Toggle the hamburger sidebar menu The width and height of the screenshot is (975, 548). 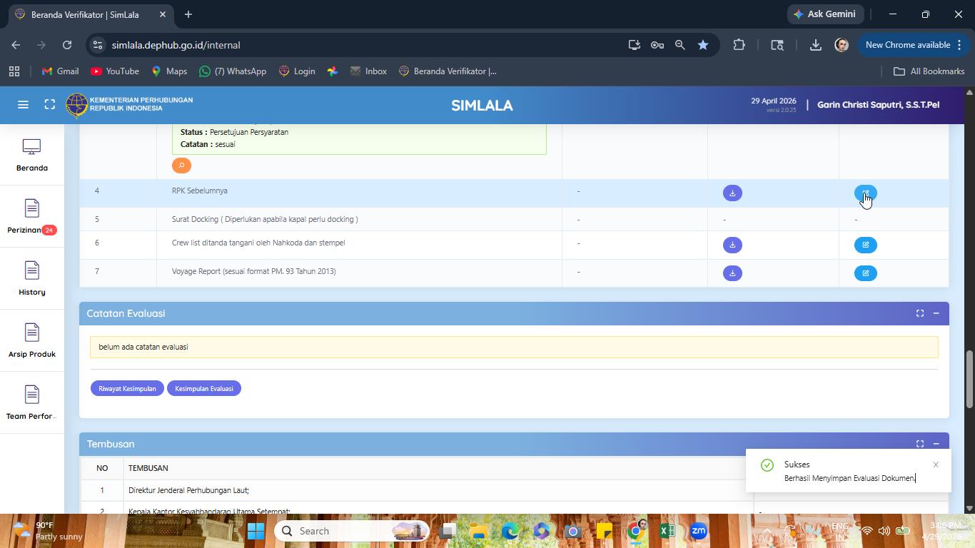[x=23, y=105]
